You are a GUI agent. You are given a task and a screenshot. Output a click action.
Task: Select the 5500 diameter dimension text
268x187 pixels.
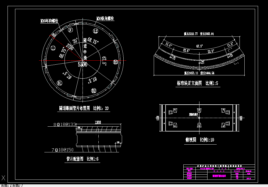coord(83,64)
